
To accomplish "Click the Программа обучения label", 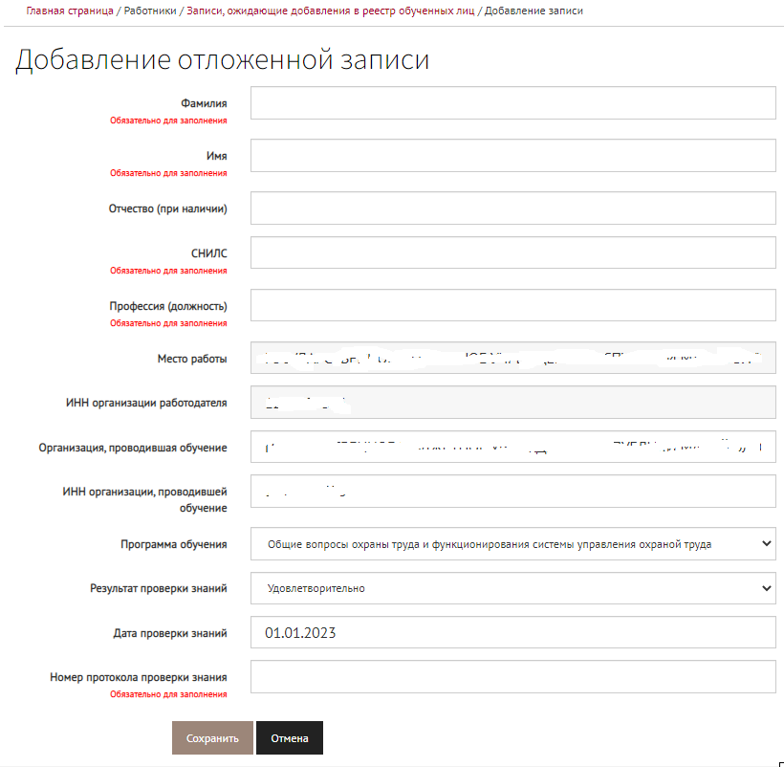I will tap(173, 544).
